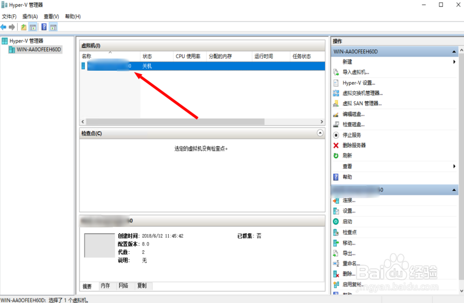The width and height of the screenshot is (464, 303).
Task: Click the Back arrow toolbar icon
Action: 4,27
